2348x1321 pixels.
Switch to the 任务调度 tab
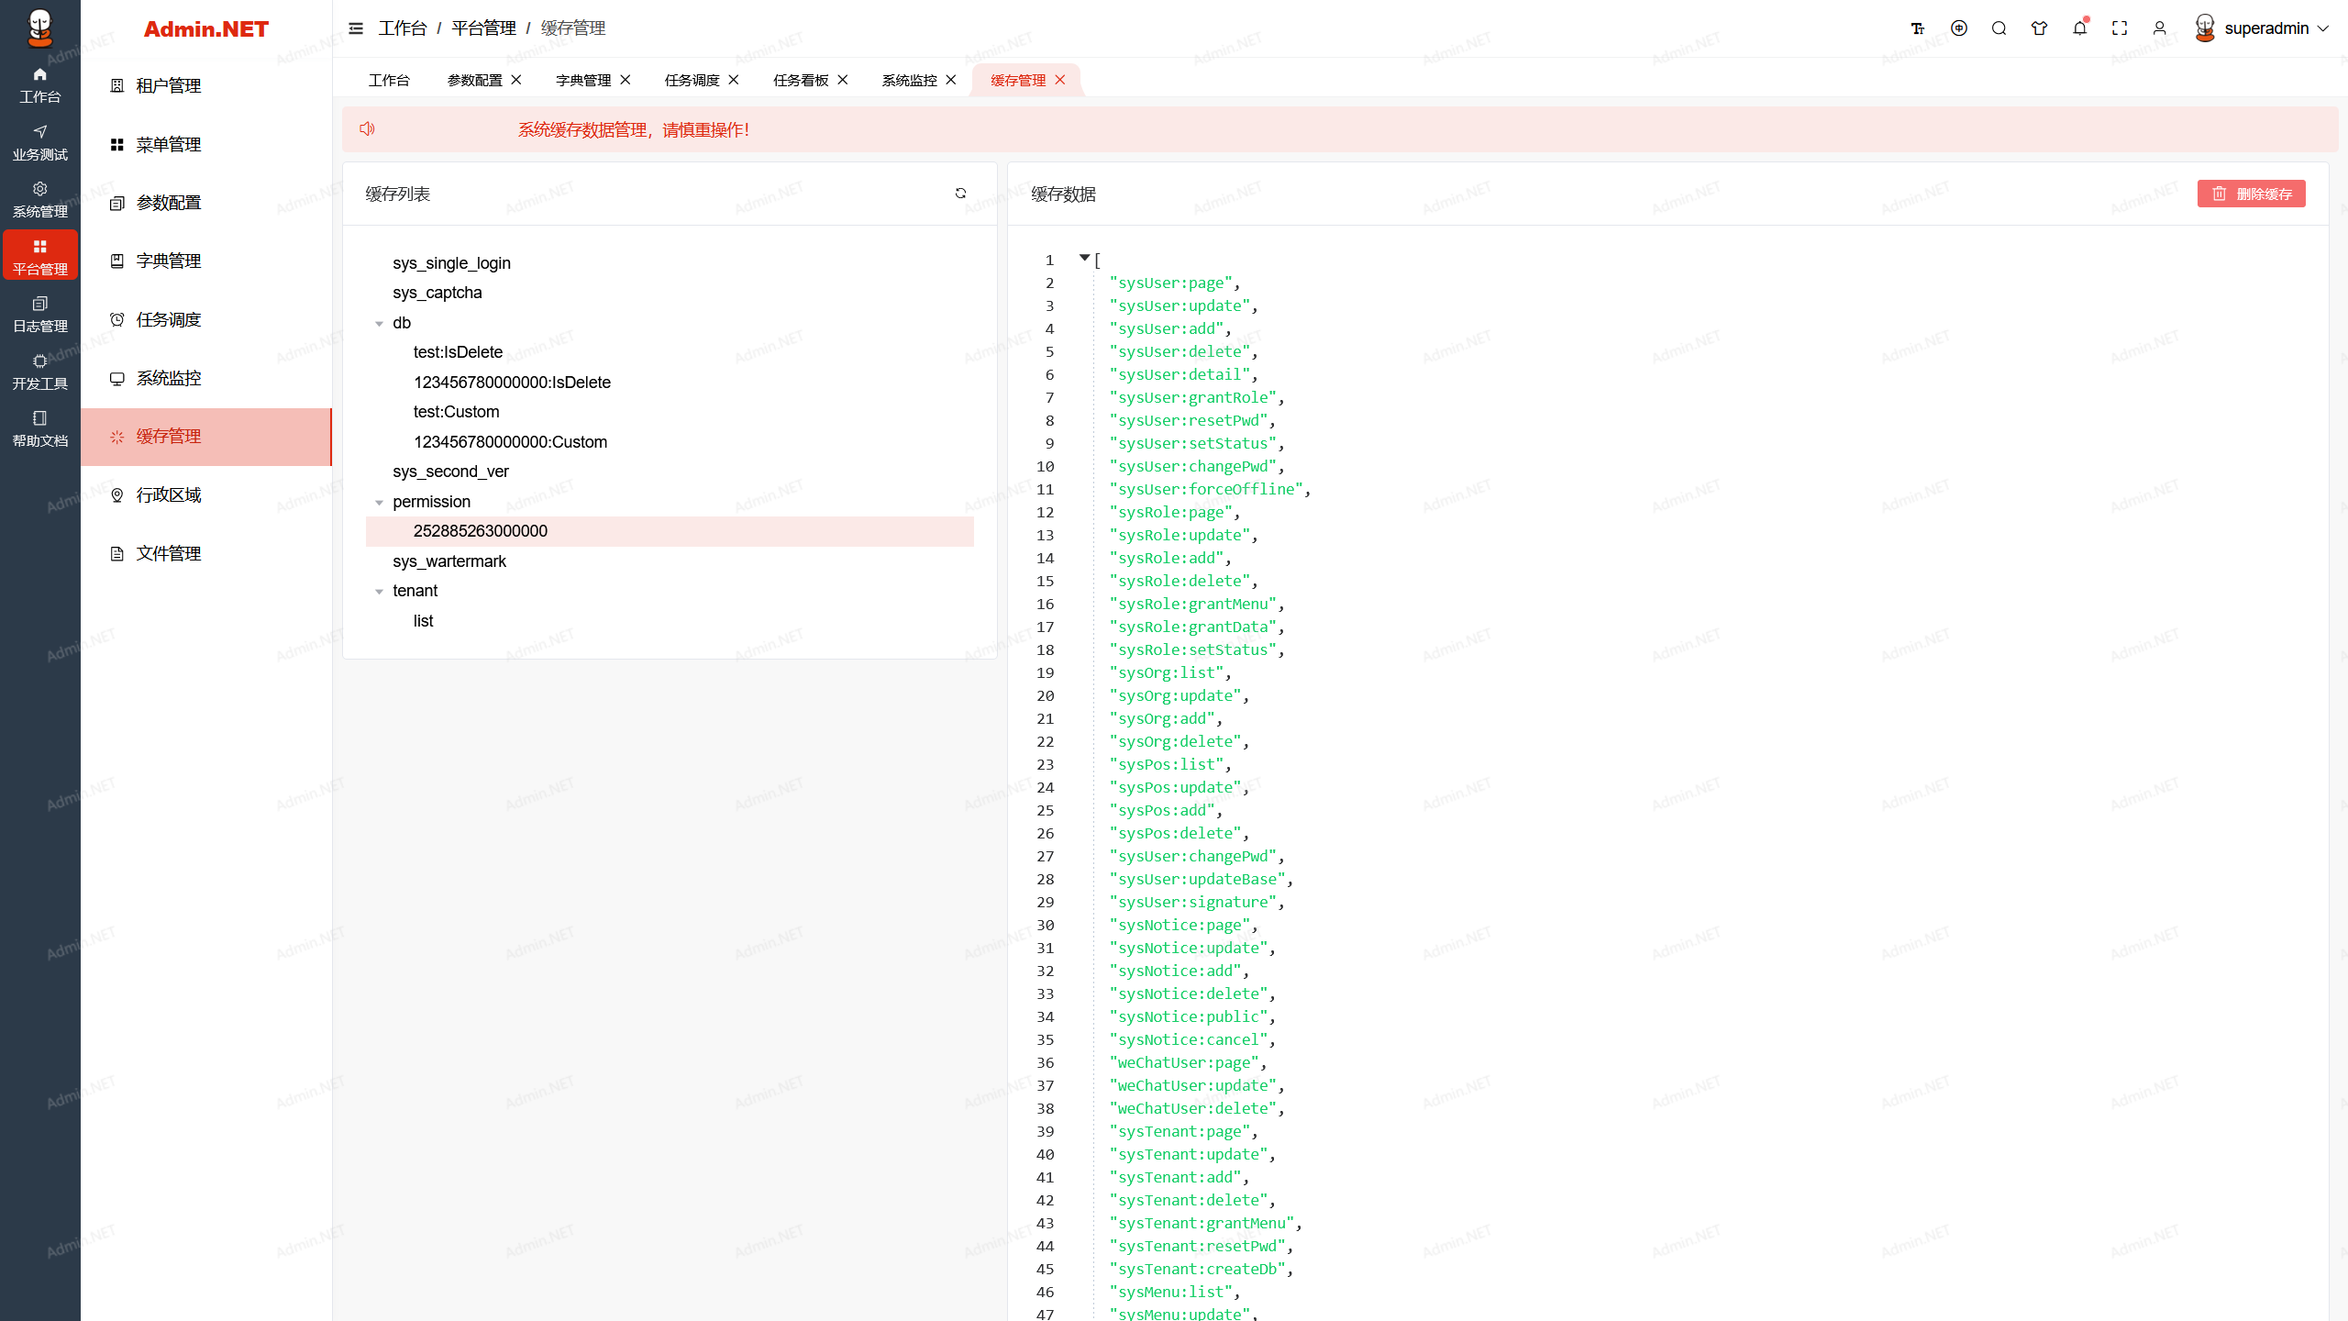tap(692, 81)
